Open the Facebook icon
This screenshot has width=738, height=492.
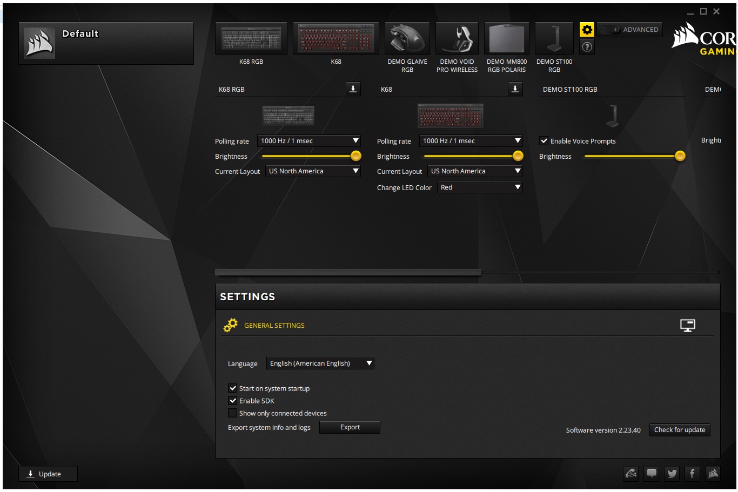693,474
